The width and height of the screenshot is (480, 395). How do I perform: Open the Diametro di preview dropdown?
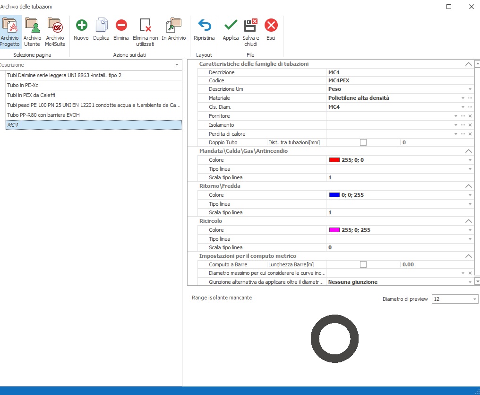tap(474, 299)
